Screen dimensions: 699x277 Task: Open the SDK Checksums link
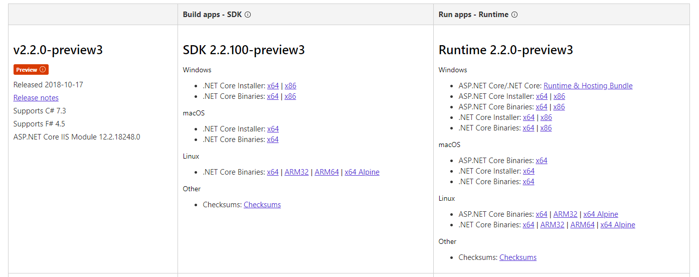(x=262, y=205)
